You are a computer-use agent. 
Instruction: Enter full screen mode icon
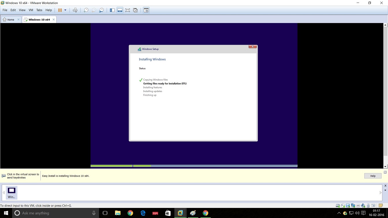point(128,10)
